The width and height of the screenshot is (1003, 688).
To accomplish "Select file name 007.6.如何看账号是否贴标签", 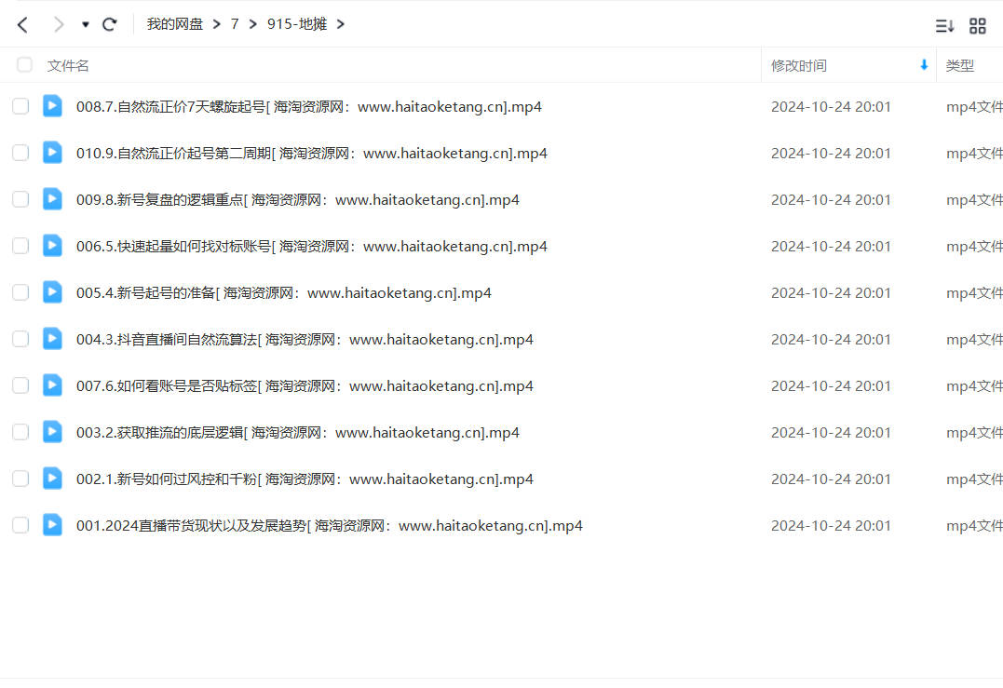I will (x=305, y=386).
